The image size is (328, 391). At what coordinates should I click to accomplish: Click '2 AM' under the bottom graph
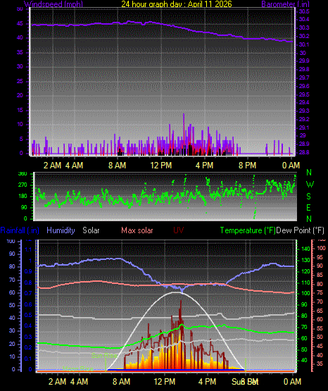tap(57, 382)
